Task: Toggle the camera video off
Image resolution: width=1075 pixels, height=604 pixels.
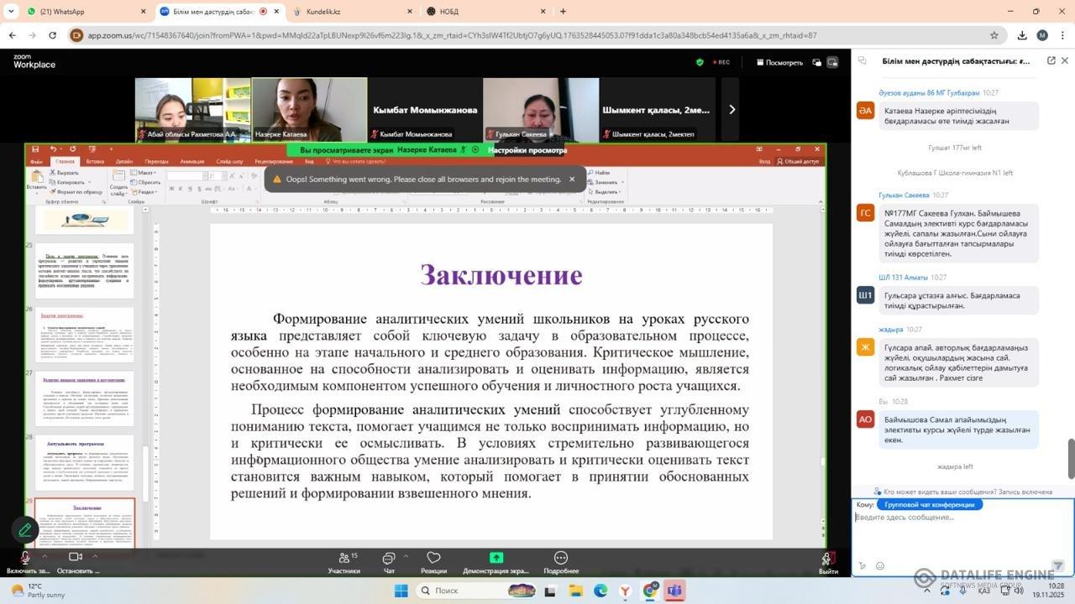Action: 75,558
